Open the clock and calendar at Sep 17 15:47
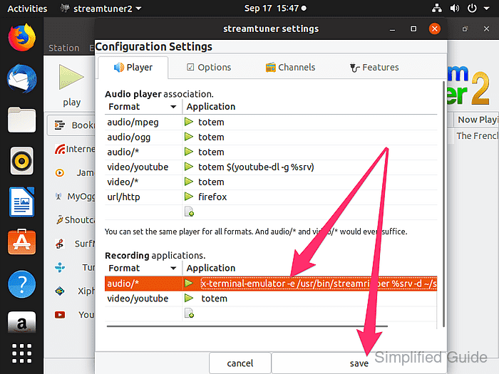This screenshot has height=374, width=499. tap(275, 9)
